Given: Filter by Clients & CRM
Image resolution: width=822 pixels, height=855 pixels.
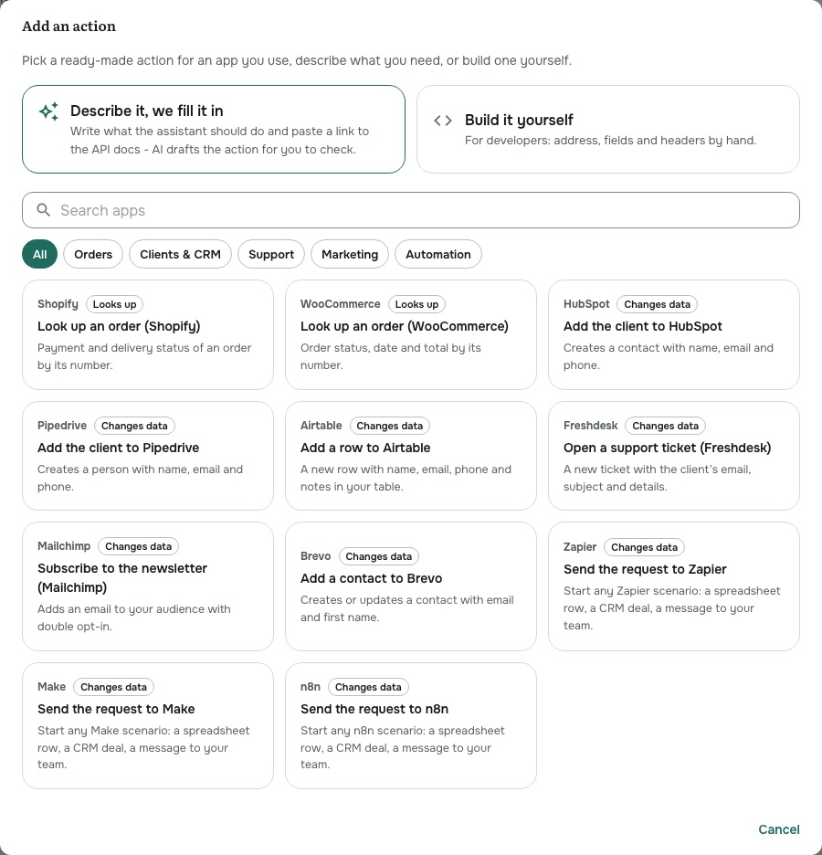Looking at the screenshot, I should pos(181,254).
